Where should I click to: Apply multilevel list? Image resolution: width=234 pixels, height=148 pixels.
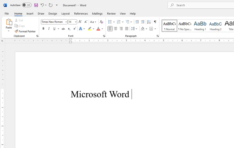[x=127, y=22]
